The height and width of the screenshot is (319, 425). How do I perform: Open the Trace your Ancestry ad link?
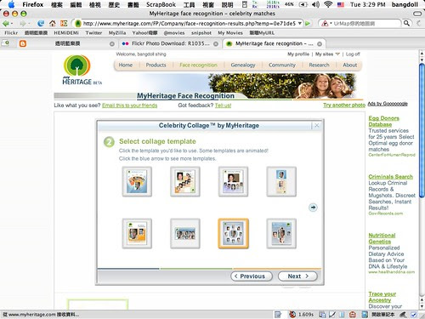point(382,297)
